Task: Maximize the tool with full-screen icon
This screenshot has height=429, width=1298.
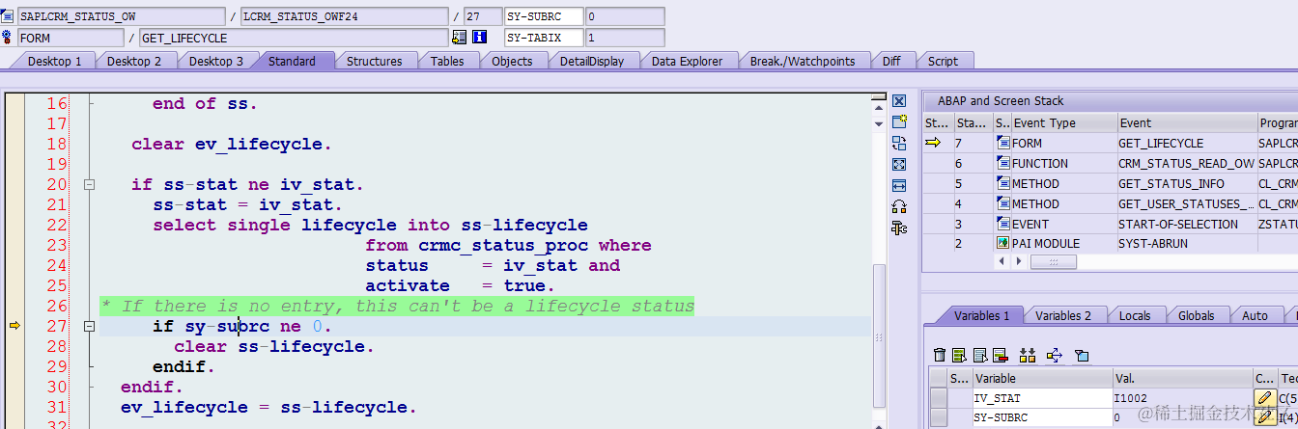Action: (x=899, y=164)
